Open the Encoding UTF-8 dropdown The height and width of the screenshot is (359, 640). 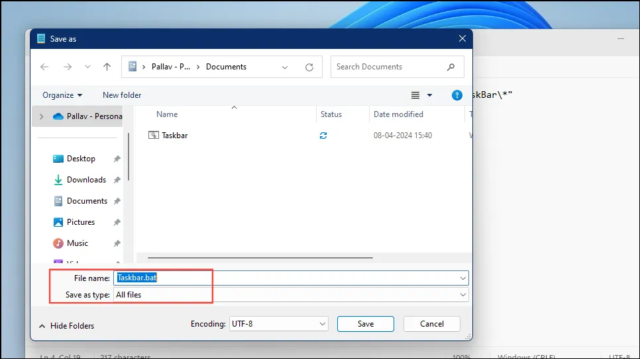point(278,324)
